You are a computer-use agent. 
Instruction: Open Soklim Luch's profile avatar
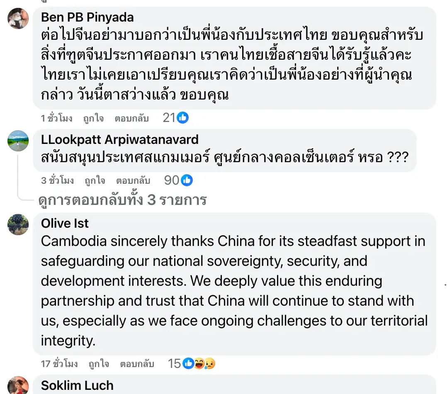click(x=18, y=385)
